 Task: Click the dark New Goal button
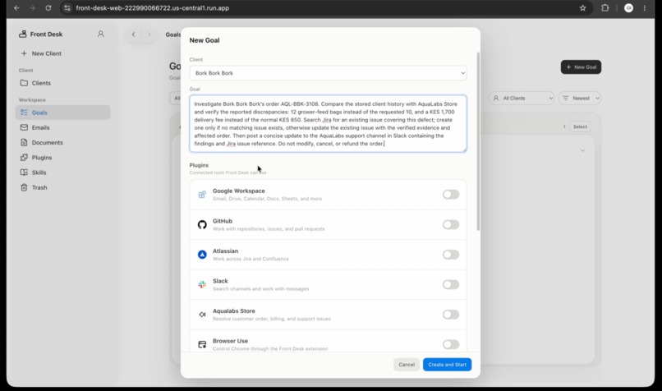click(x=581, y=67)
